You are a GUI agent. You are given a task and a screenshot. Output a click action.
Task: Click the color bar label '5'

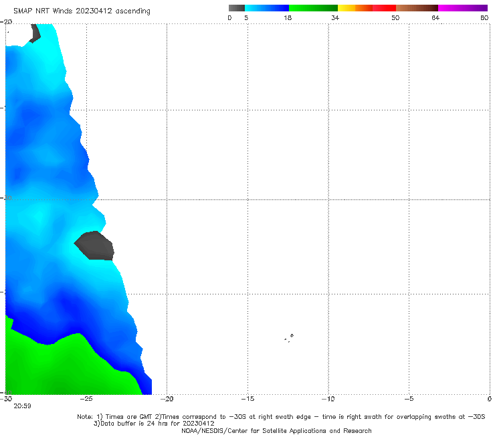click(x=246, y=18)
